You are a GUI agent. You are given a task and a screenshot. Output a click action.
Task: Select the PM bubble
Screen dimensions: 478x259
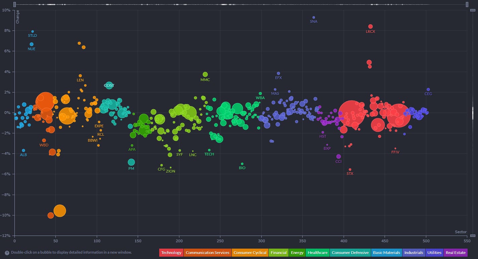pos(131,162)
